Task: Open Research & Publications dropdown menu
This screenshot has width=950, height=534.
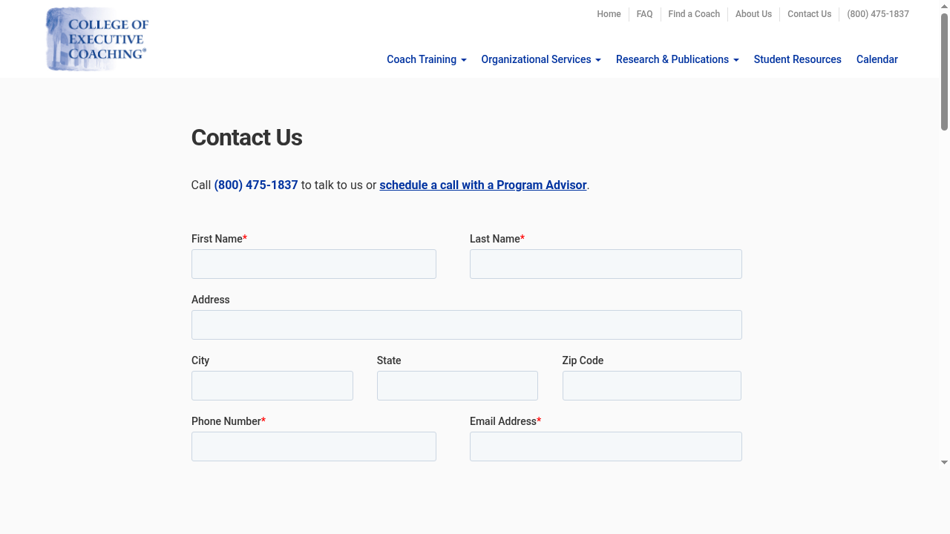Action: point(678,59)
